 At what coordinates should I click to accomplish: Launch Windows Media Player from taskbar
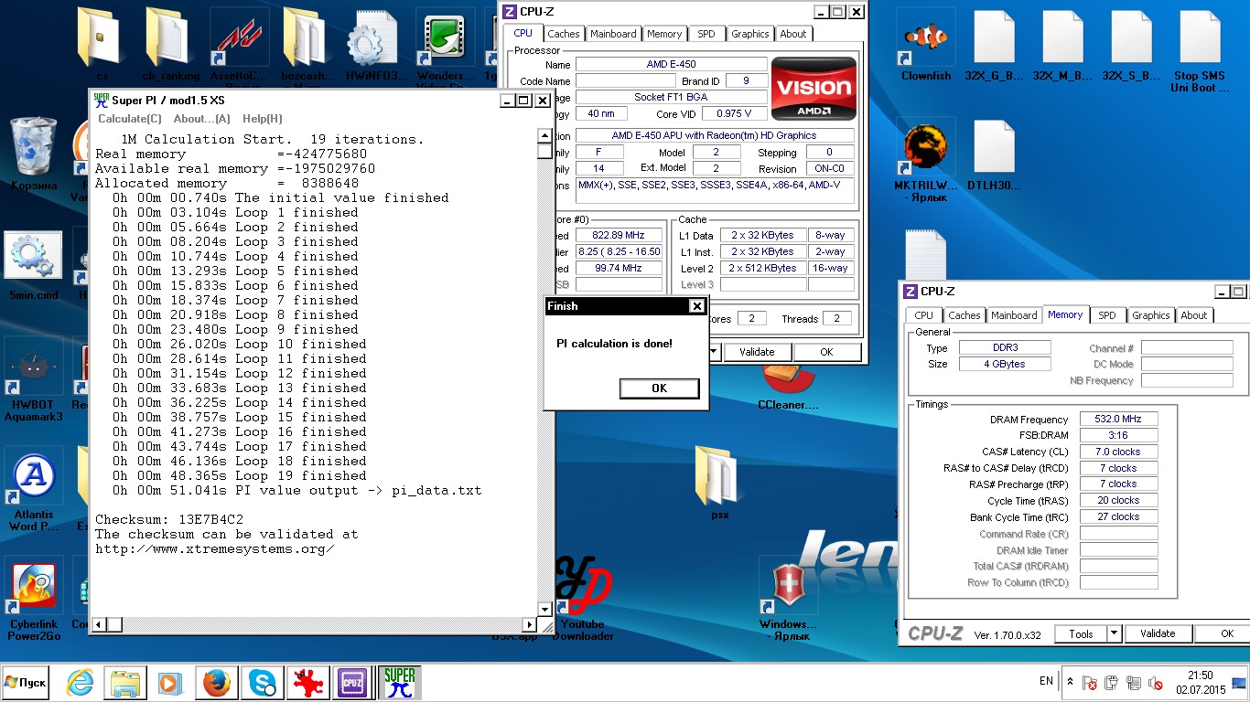click(170, 683)
